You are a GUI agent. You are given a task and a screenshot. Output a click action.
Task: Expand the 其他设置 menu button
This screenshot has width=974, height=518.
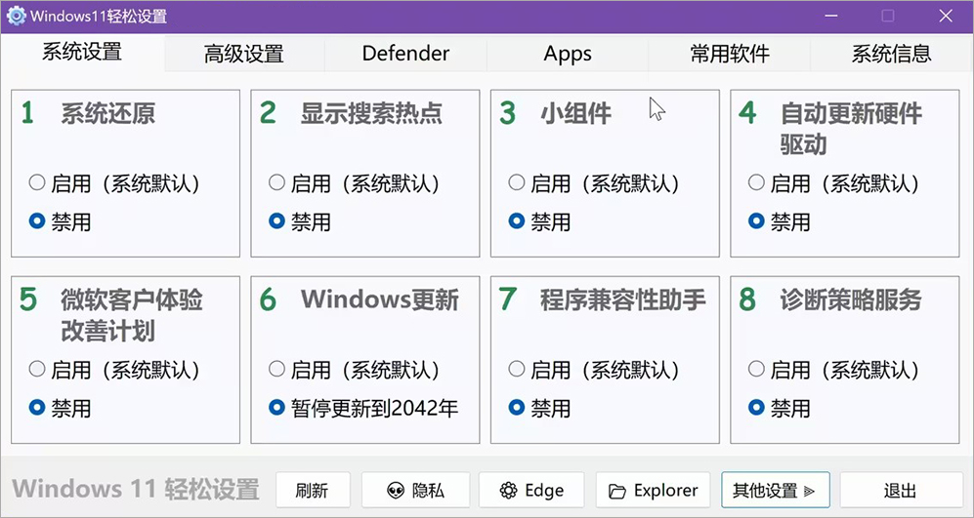point(774,491)
